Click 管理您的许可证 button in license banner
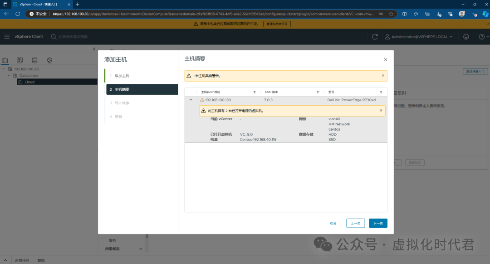The image size is (490, 264). 277,24
